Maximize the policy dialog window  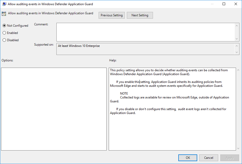click(x=224, y=4)
